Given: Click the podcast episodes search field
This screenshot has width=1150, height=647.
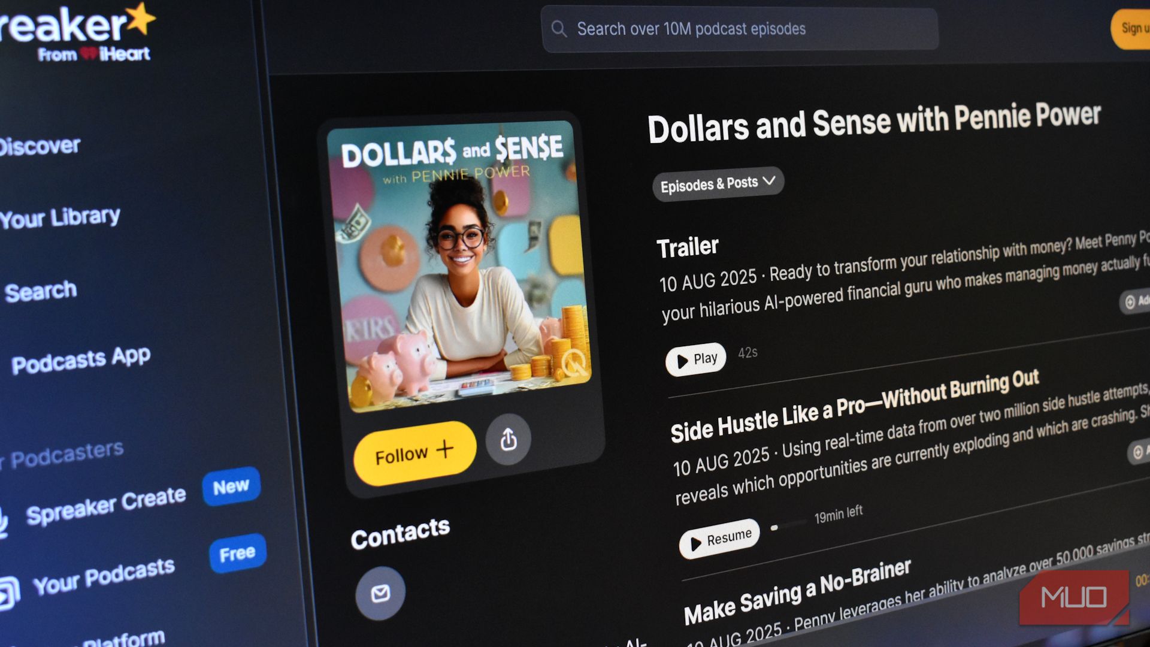Looking at the screenshot, I should (740, 29).
